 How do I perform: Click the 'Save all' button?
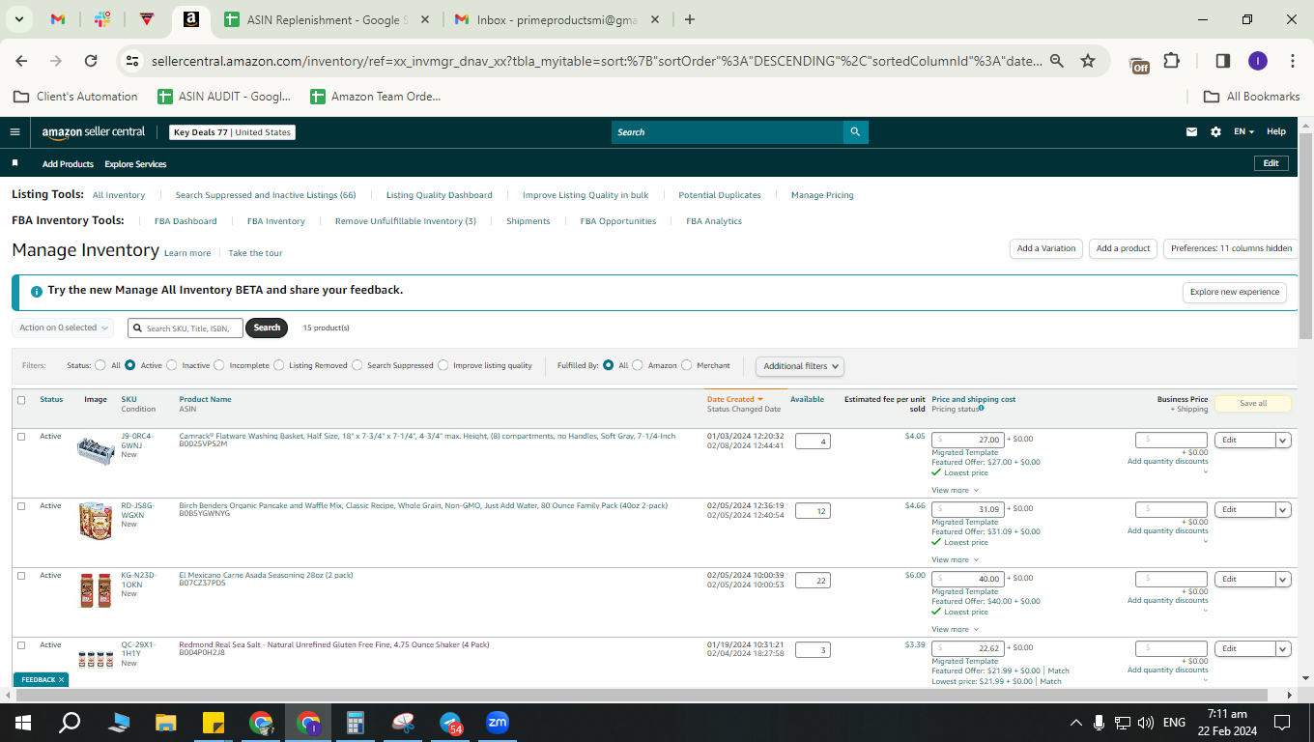tap(1253, 403)
